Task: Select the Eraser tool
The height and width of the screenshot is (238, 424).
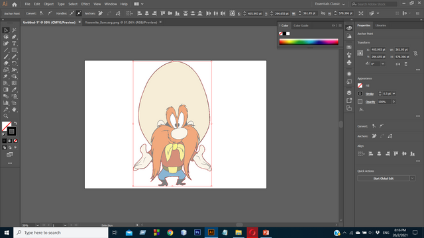Action: pyautogui.click(x=6, y=63)
